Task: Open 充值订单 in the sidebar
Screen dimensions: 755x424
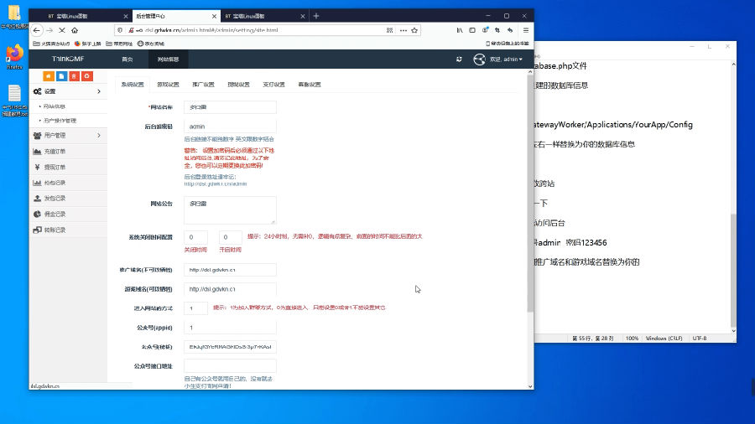Action: point(55,151)
